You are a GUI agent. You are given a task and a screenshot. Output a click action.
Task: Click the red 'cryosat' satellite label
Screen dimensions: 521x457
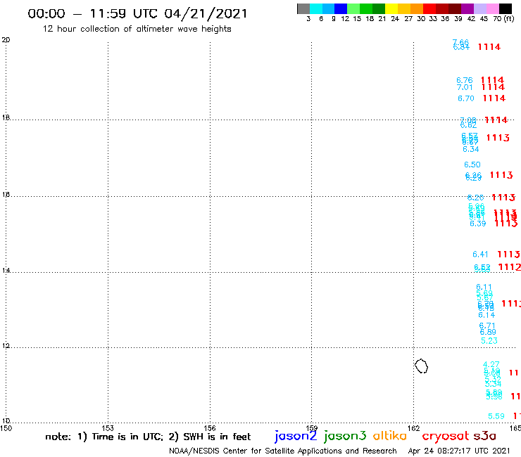[x=446, y=437]
